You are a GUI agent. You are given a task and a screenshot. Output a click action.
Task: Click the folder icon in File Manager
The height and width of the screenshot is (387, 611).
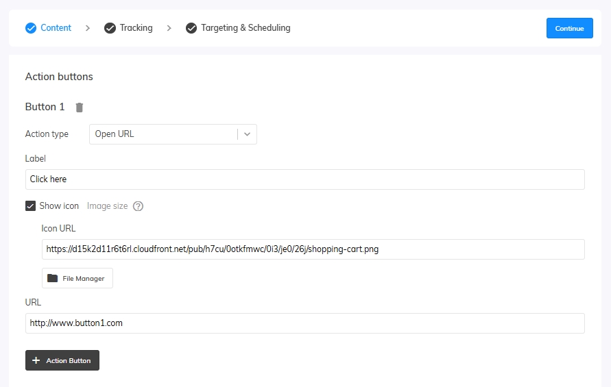point(53,278)
